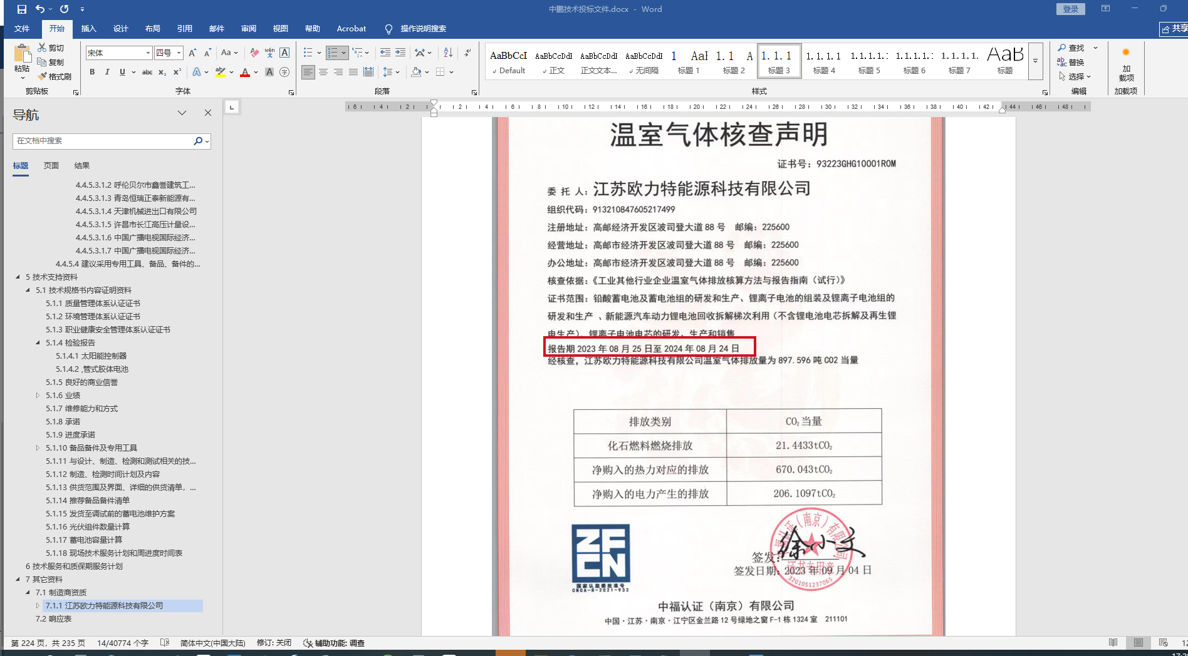1188x656 pixels.
Task: Expand 5.1.6 业绩 in navigation tree
Action: point(38,396)
